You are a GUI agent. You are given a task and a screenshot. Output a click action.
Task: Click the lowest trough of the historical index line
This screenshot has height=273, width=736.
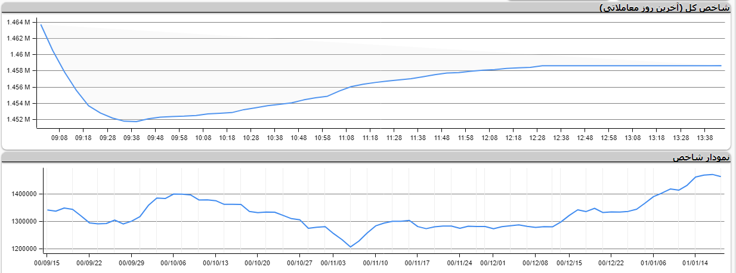pyautogui.click(x=350, y=247)
